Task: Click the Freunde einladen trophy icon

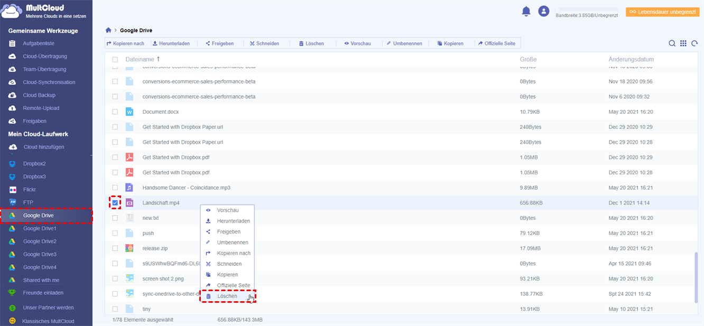Action: click(12, 293)
